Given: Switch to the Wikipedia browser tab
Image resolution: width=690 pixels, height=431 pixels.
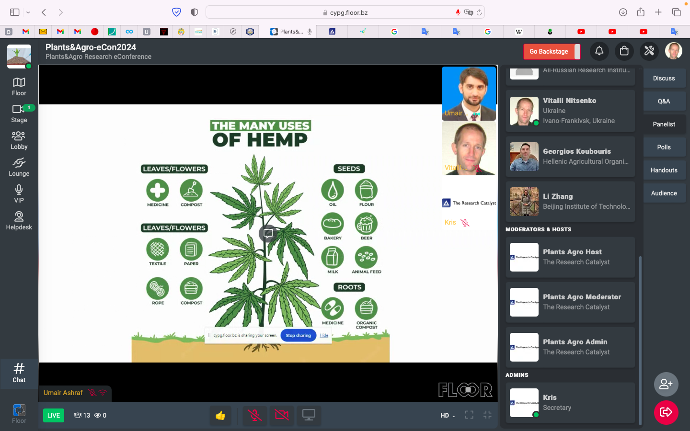Looking at the screenshot, I should [519, 32].
